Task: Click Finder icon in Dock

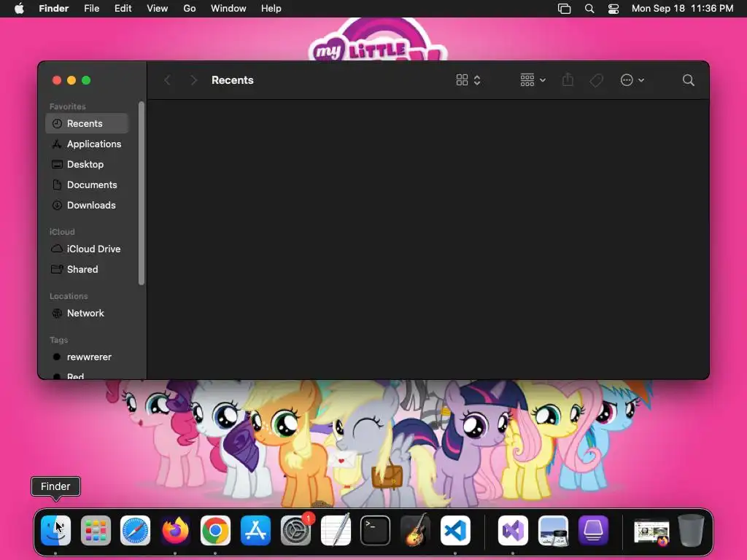Action: [x=55, y=530]
